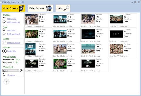Click the tag icon beside New video
141x96 pixels.
(4, 75)
